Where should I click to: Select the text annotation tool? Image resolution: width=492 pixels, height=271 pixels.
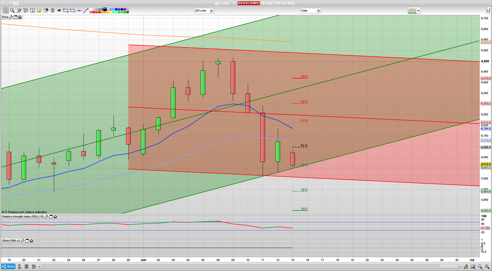pyautogui.click(x=33, y=11)
